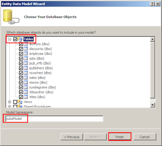Viewport: 162px width, 146px height.
Task: Select the sysdiagrams (dbo) row text
Action: click(43, 88)
